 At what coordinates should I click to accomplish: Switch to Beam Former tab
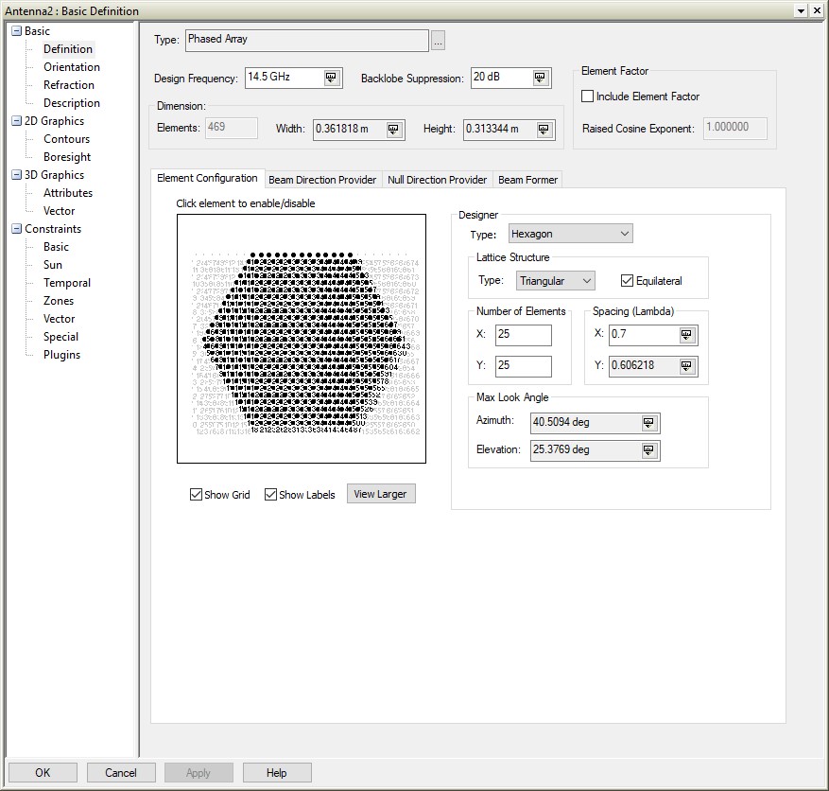click(x=527, y=180)
